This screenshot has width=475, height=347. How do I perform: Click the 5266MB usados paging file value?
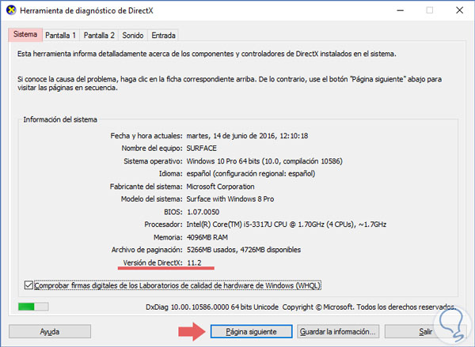[x=244, y=250]
